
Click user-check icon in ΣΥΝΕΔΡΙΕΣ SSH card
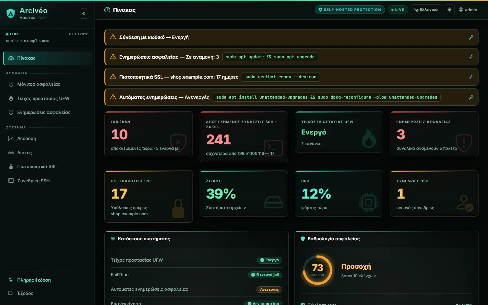point(465,203)
